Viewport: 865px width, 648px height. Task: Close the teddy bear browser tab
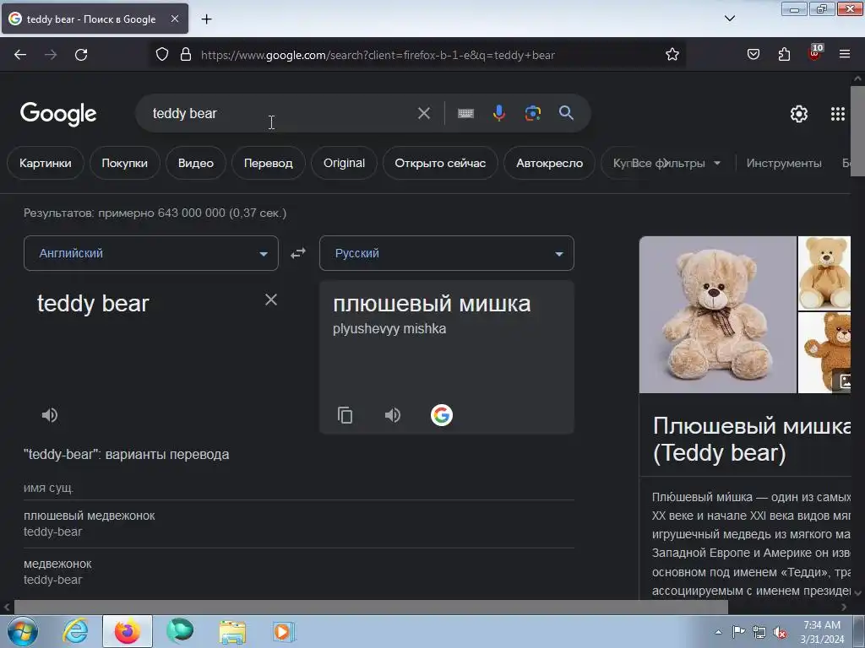click(175, 19)
